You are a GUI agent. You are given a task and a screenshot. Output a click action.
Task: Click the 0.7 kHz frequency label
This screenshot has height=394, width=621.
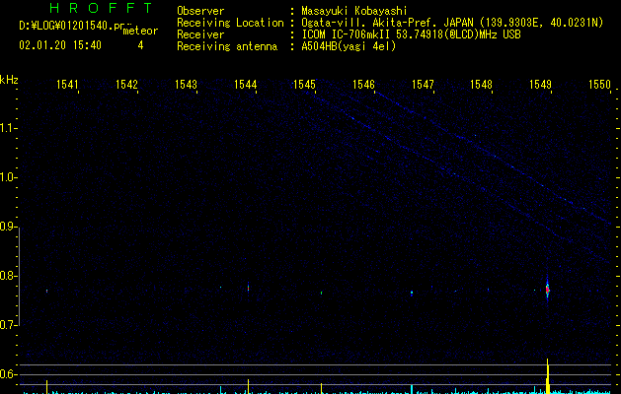(x=9, y=325)
